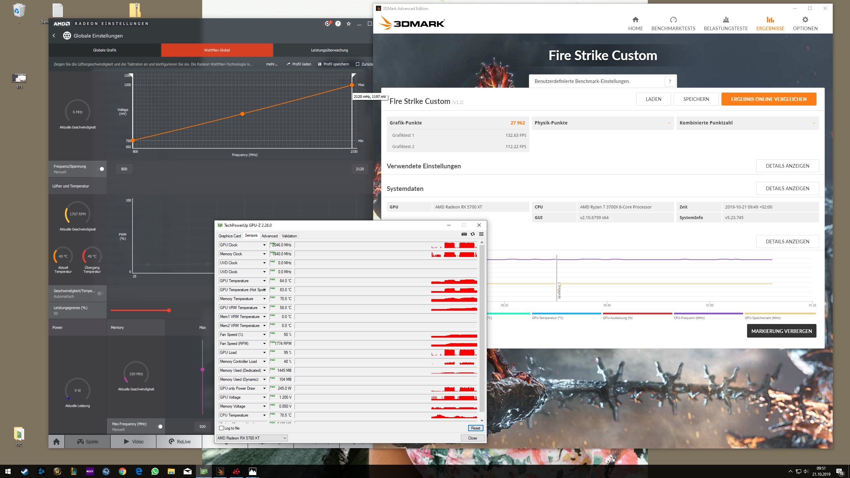850x478 pixels.
Task: Click the Radeon home icon at bottom
Action: tap(56, 441)
